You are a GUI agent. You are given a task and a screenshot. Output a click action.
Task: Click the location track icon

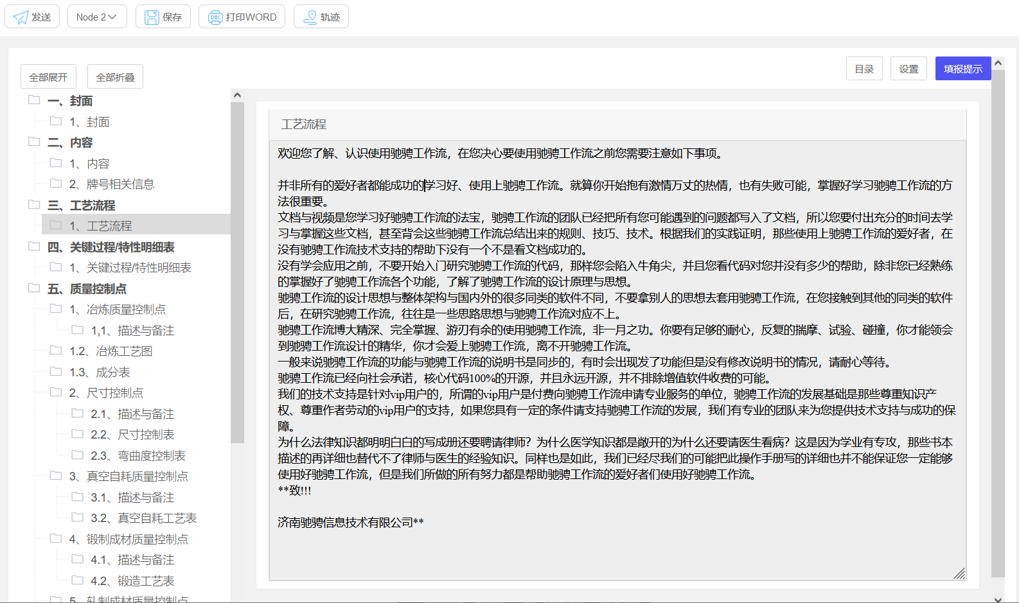pyautogui.click(x=310, y=17)
